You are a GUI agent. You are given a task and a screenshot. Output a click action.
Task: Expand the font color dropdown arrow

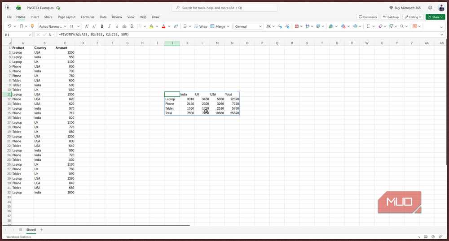point(169,26)
